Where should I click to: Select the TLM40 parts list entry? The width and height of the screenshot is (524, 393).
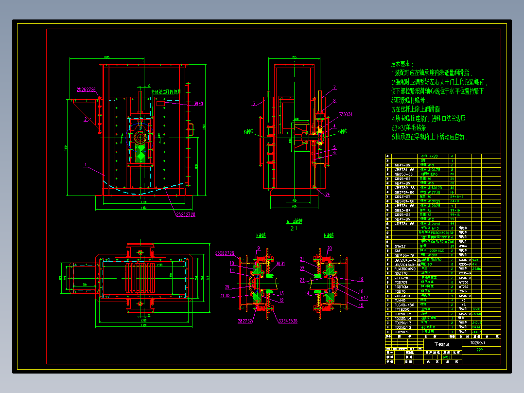pyautogui.click(x=400, y=301)
